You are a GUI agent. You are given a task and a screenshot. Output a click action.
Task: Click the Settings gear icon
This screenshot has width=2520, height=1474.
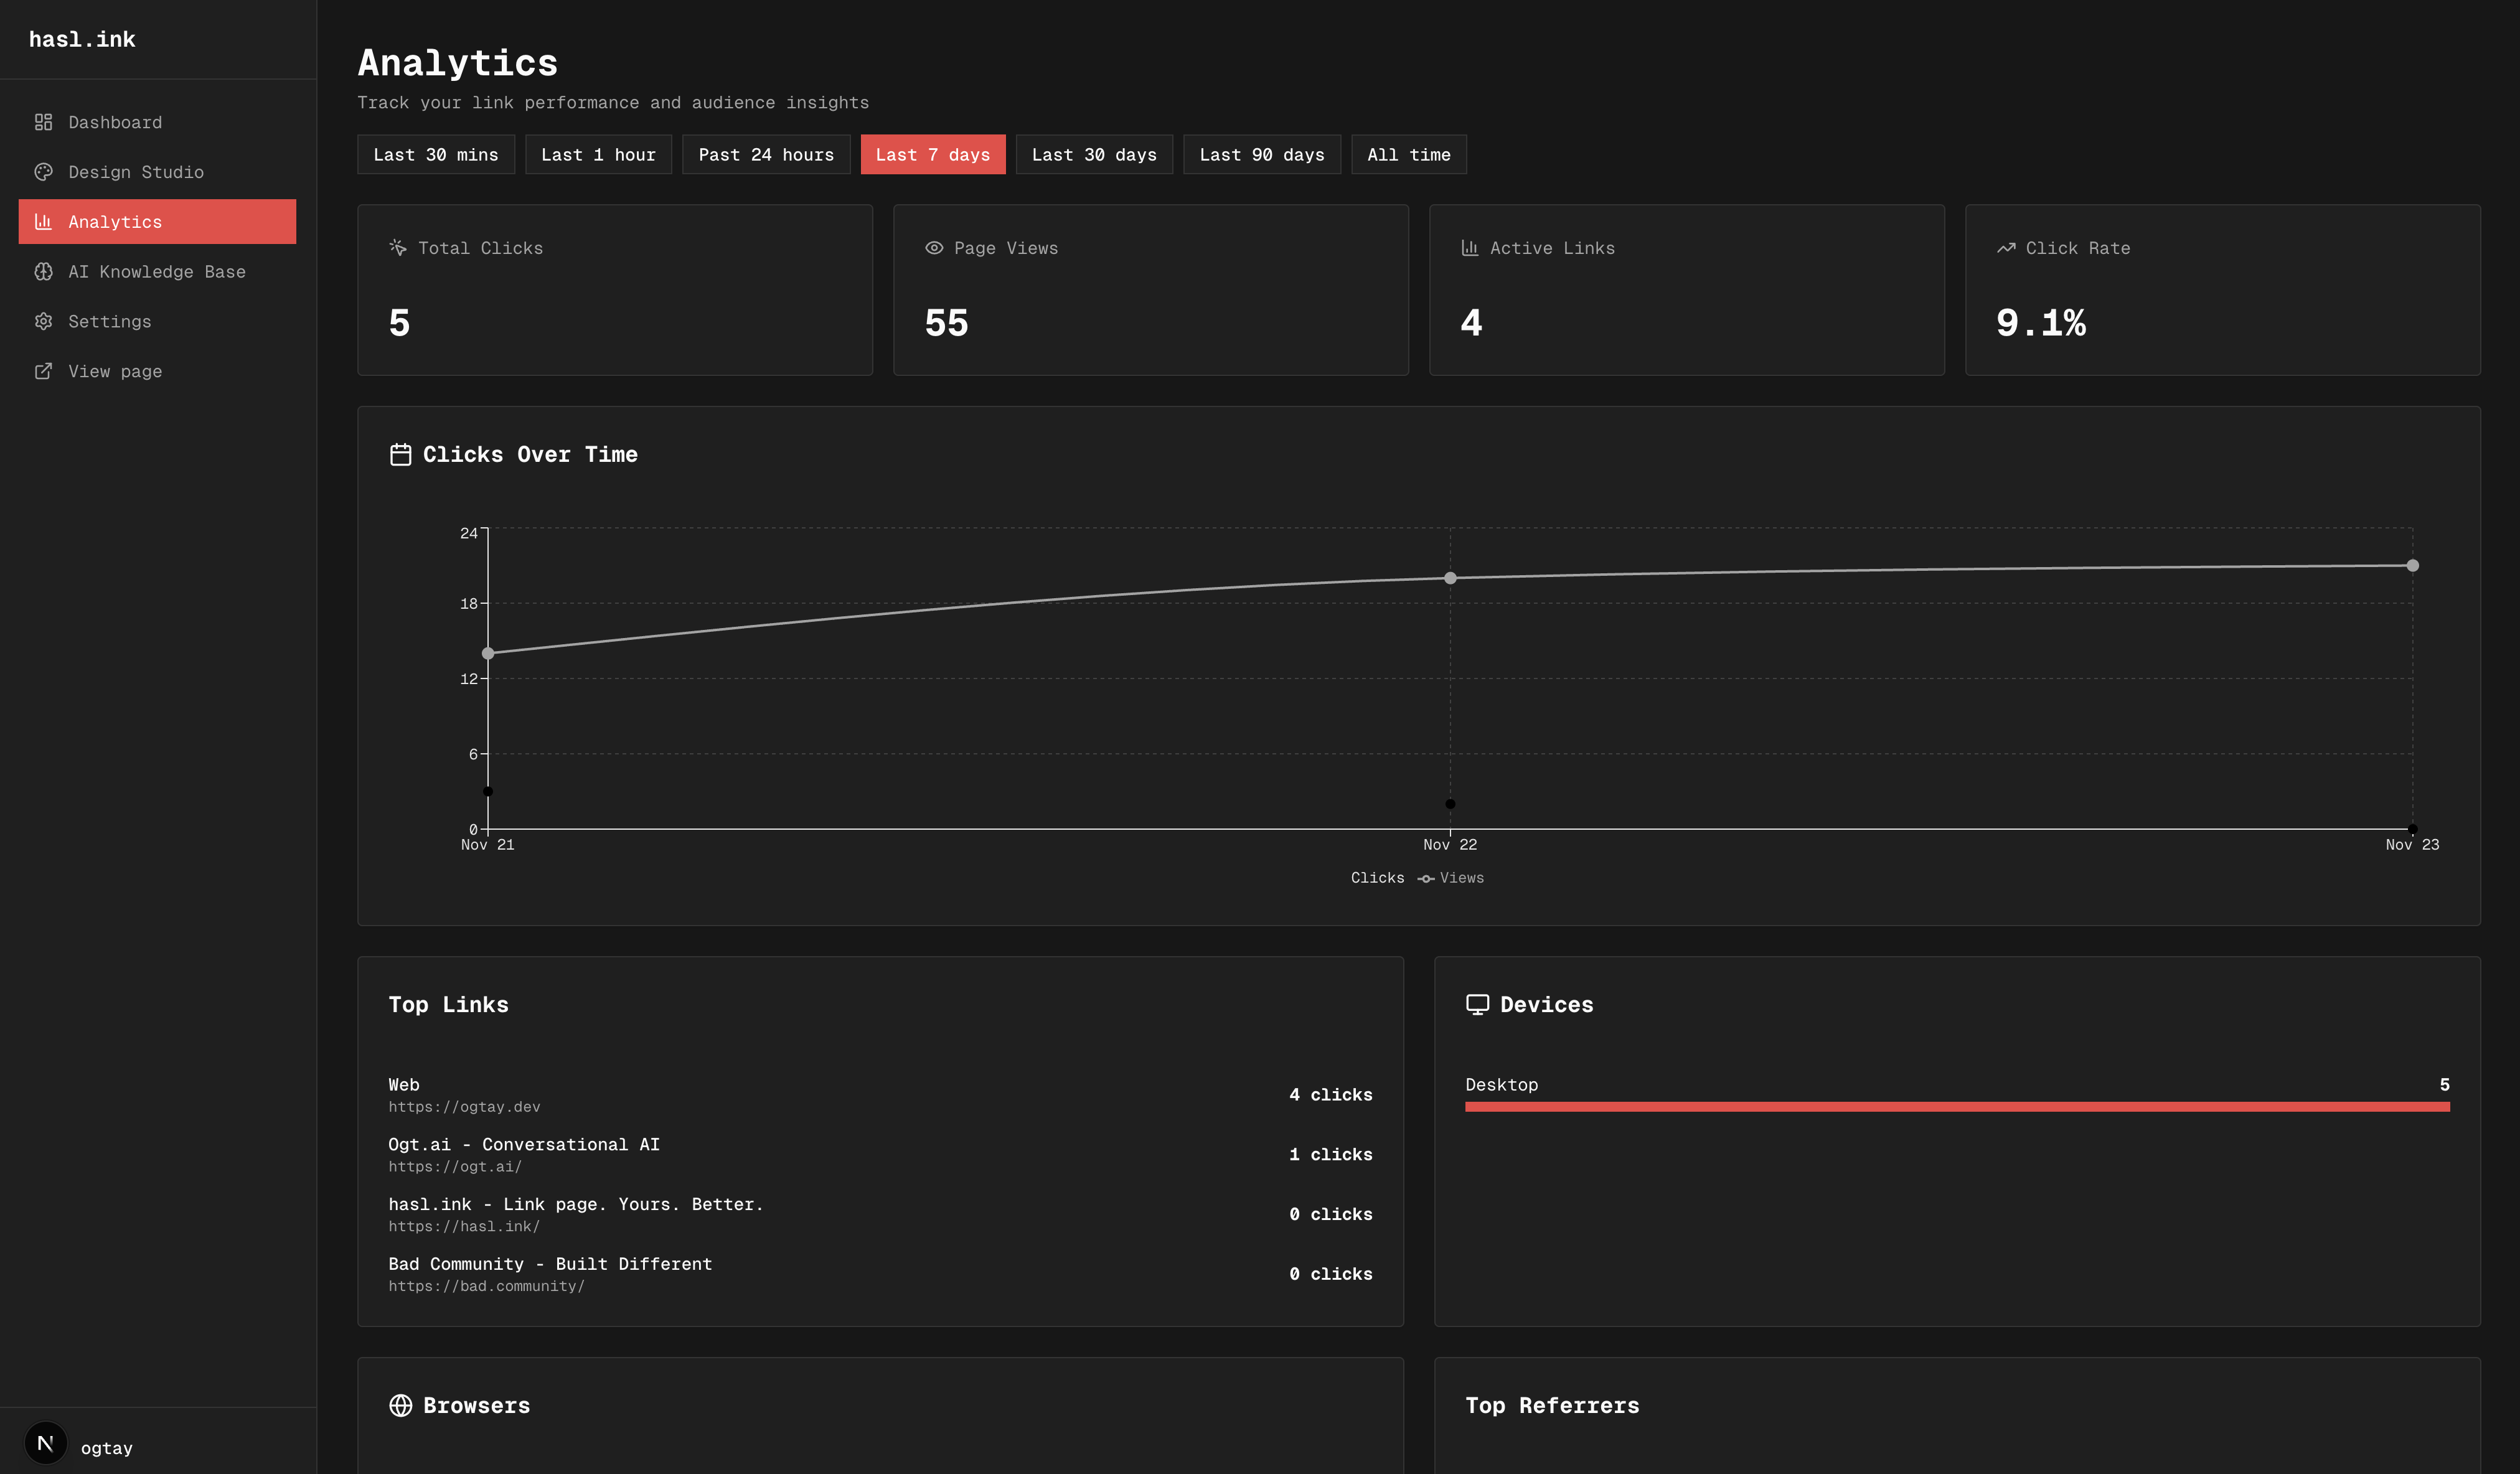43,321
